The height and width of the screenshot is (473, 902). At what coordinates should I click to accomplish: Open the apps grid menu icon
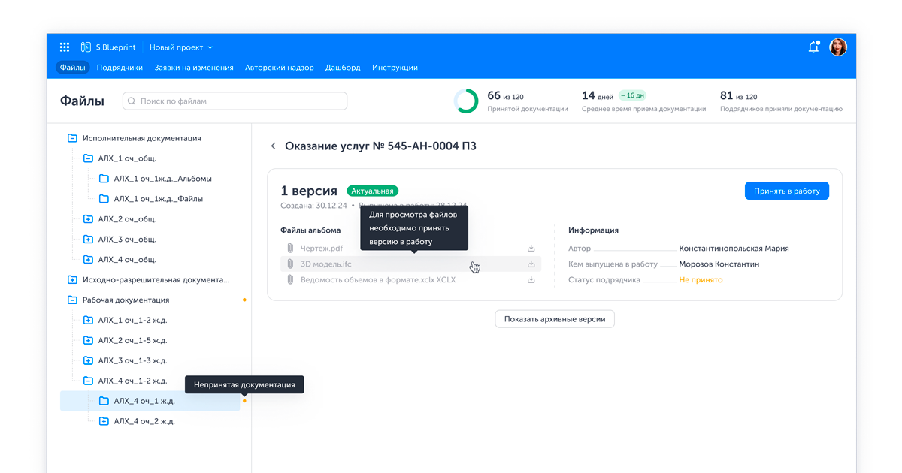point(65,47)
